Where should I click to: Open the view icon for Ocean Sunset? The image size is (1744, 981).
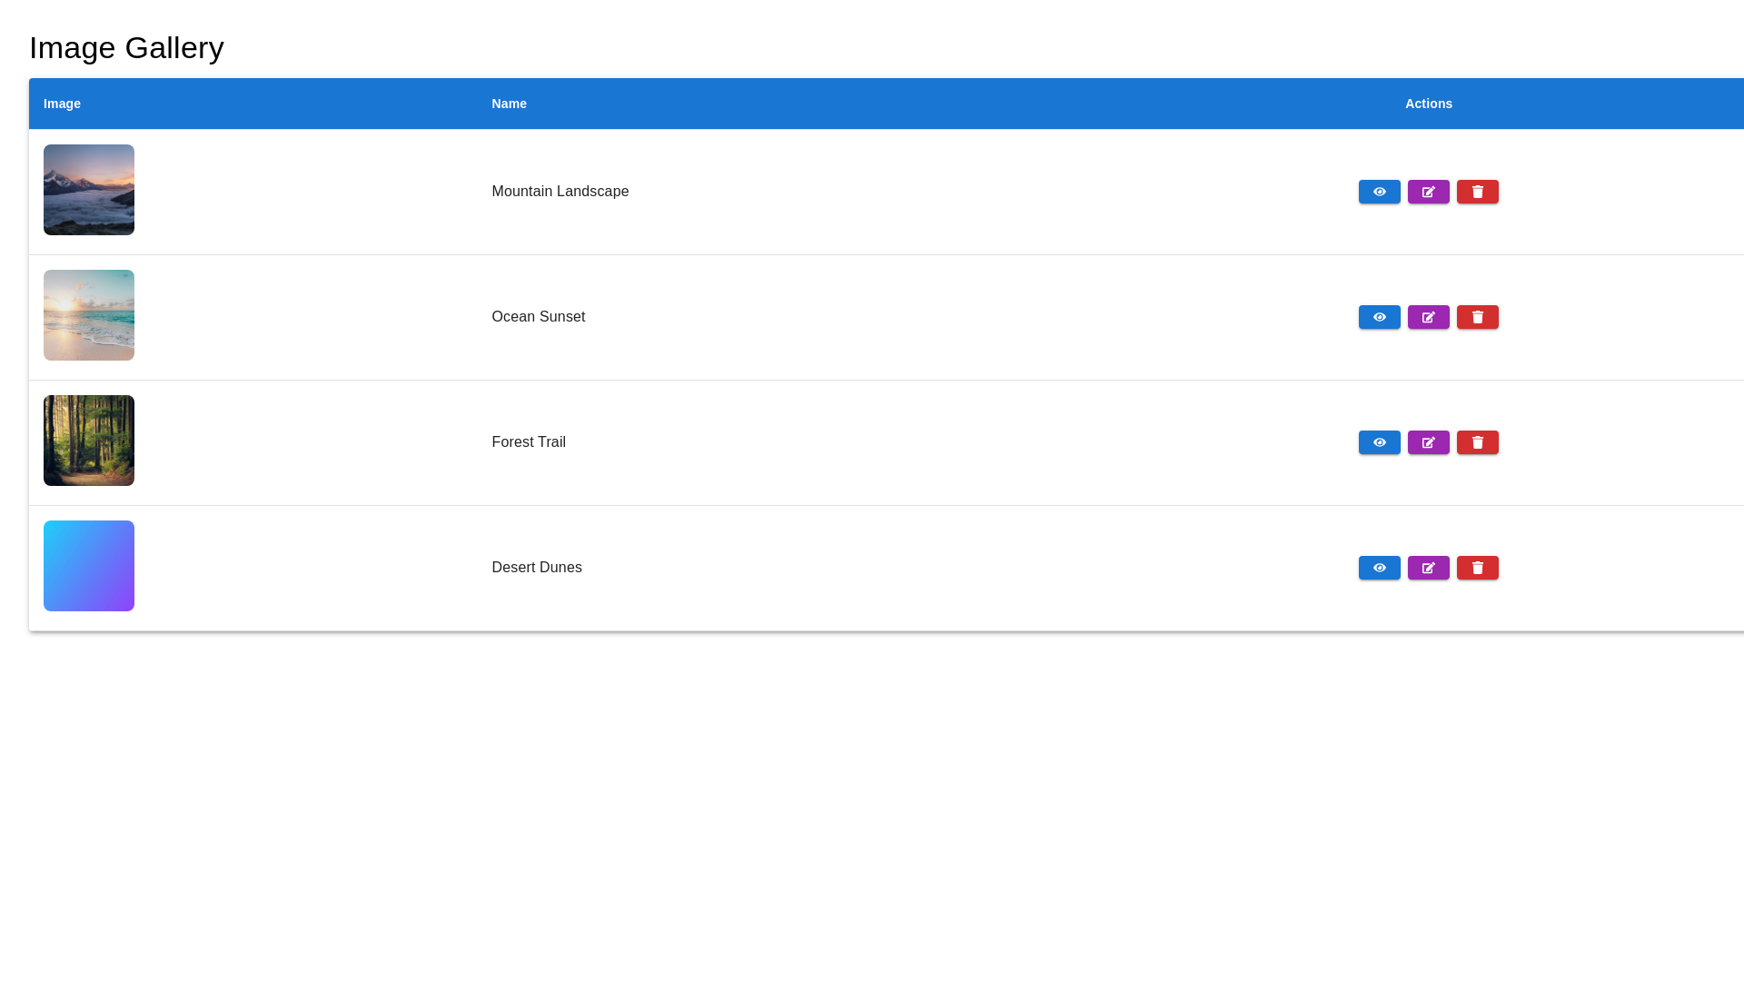[1379, 317]
